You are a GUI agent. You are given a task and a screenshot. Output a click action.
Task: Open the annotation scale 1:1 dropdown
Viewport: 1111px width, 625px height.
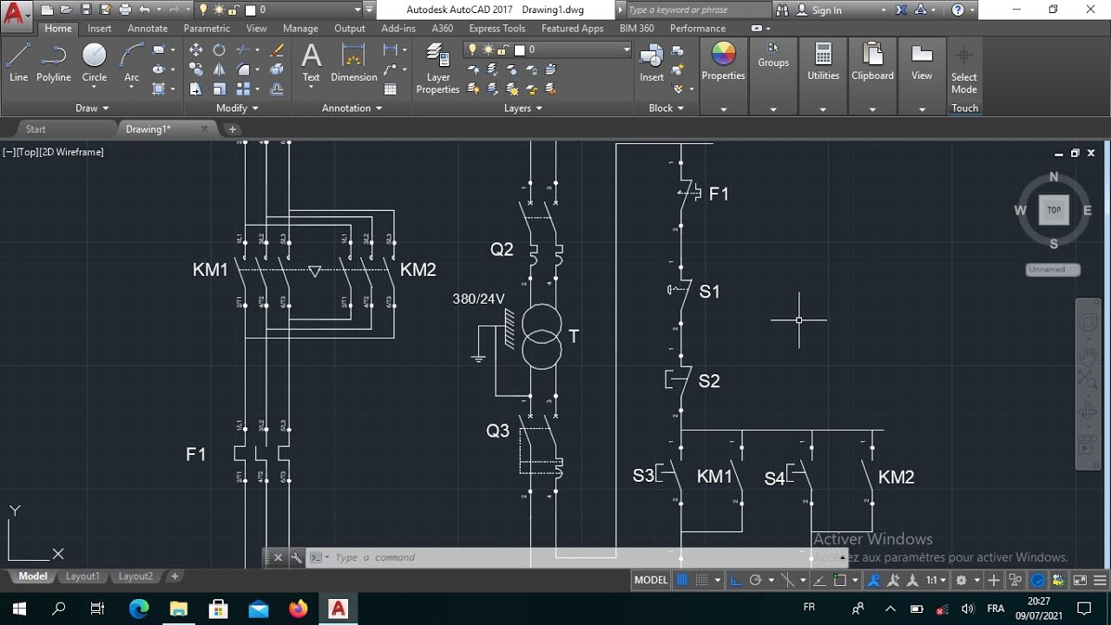tap(936, 580)
